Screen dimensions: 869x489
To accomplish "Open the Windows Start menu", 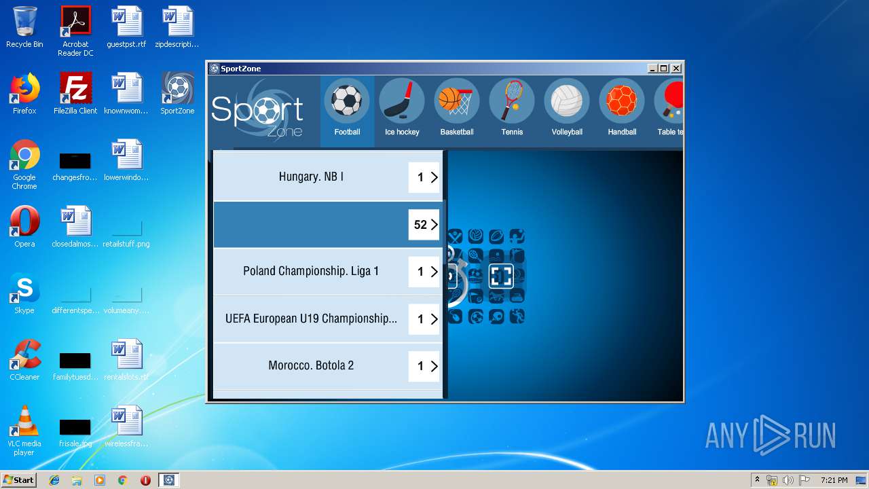I will tap(19, 479).
